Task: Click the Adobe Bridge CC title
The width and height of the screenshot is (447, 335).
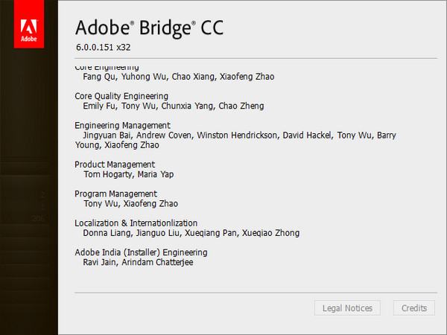Action: pos(149,28)
